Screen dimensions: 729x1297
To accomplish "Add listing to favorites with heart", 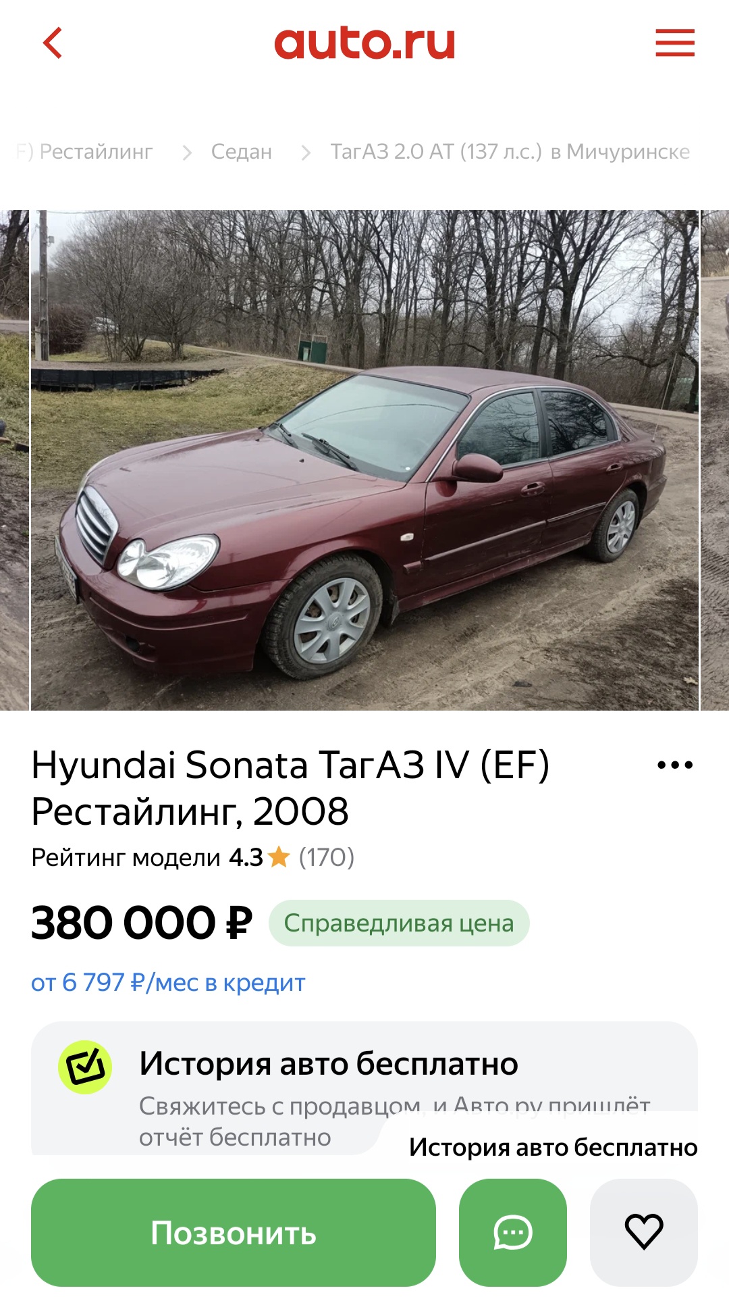I will pyautogui.click(x=644, y=1233).
